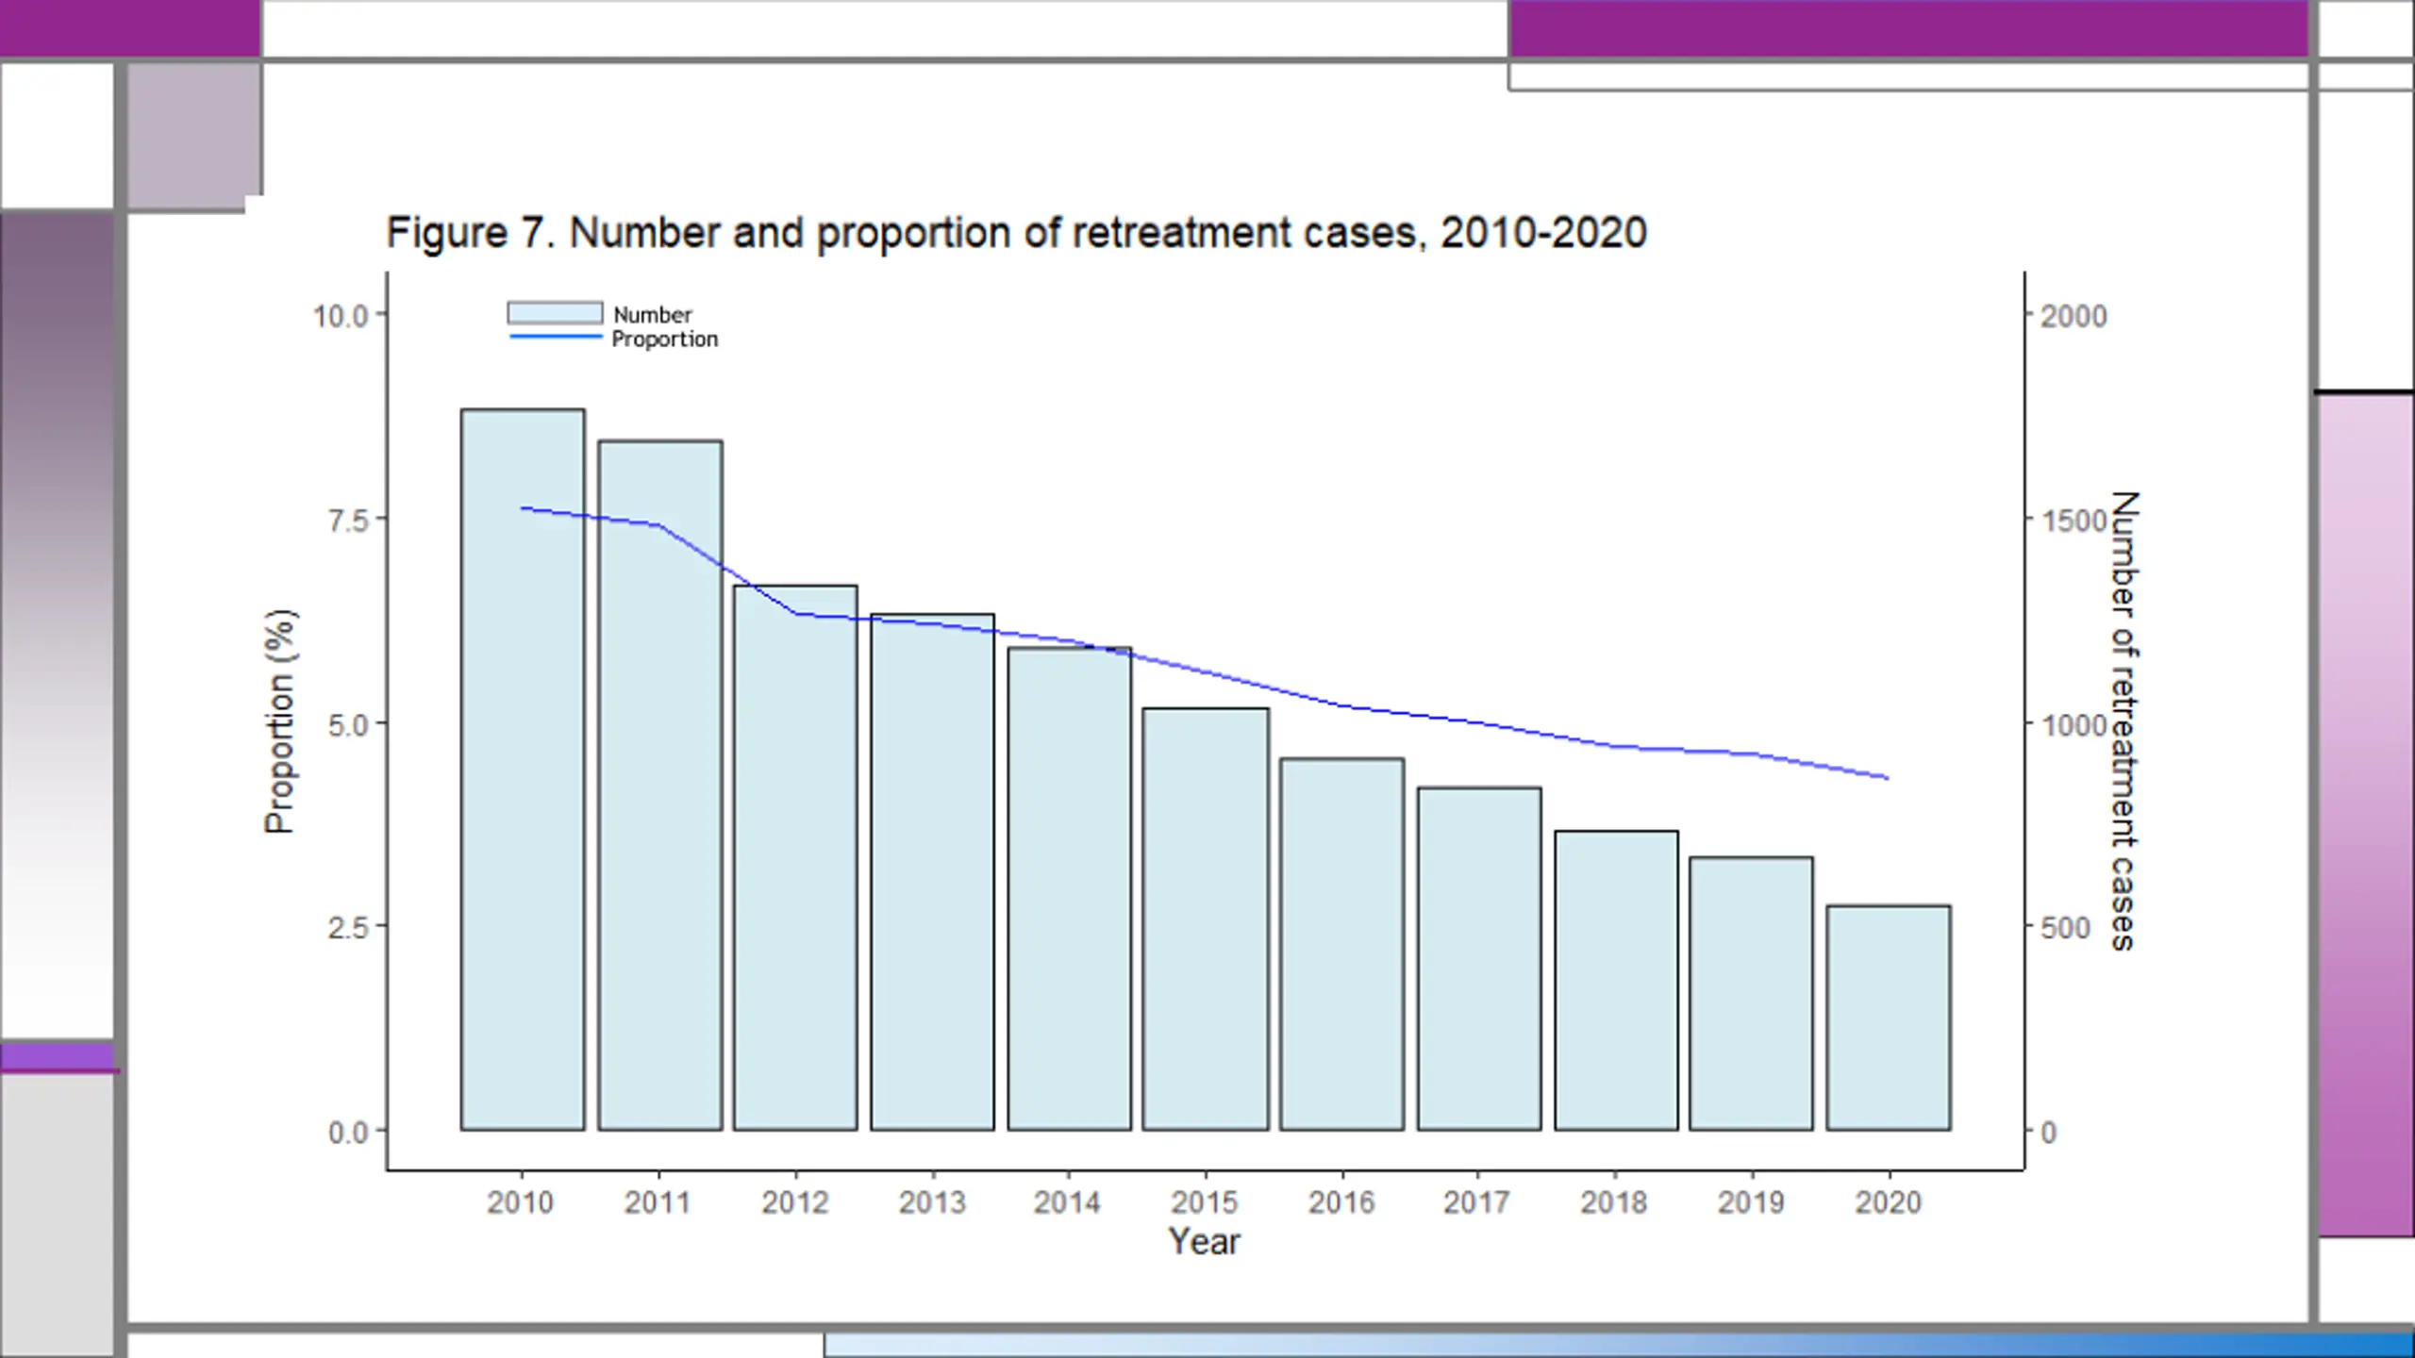Click the Number legend swatch

click(x=555, y=313)
